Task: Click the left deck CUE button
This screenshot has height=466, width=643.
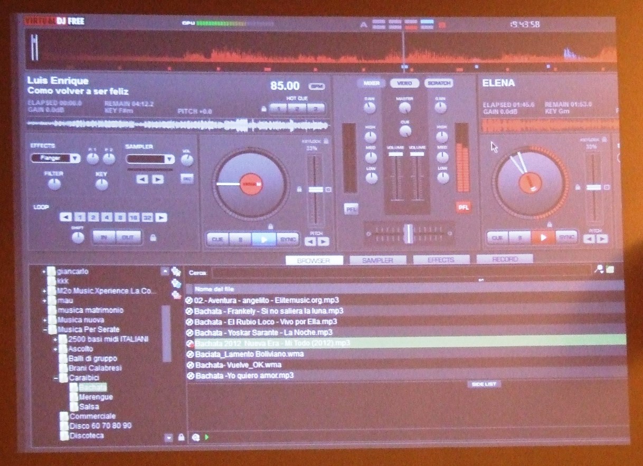Action: tap(217, 239)
